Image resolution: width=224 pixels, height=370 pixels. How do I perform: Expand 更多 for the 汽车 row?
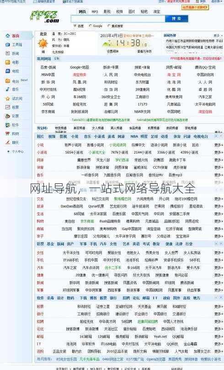point(219,268)
